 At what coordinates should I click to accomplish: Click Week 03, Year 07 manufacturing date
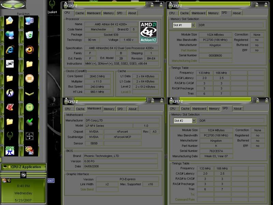coord(216,156)
